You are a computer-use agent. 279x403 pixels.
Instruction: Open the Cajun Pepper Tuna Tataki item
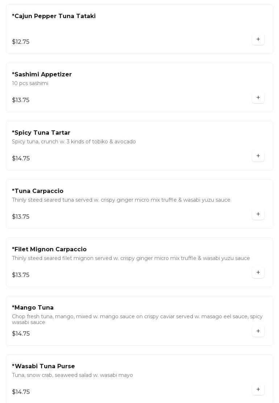click(54, 16)
